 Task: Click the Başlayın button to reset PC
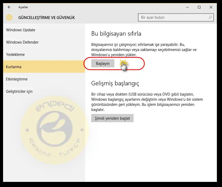pos(103,63)
